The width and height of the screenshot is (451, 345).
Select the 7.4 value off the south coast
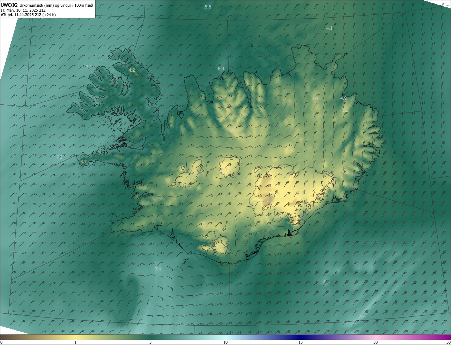158,269
